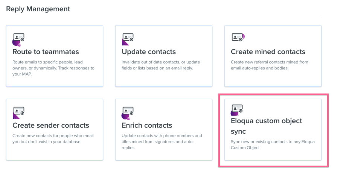Click 'Route emails to specific people' description
This screenshot has height=175, width=343.
coord(53,68)
